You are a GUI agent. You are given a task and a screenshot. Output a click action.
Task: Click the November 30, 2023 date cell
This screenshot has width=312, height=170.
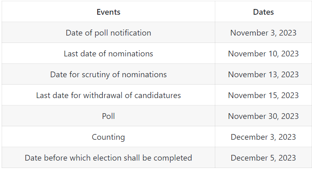pyautogui.click(x=263, y=116)
